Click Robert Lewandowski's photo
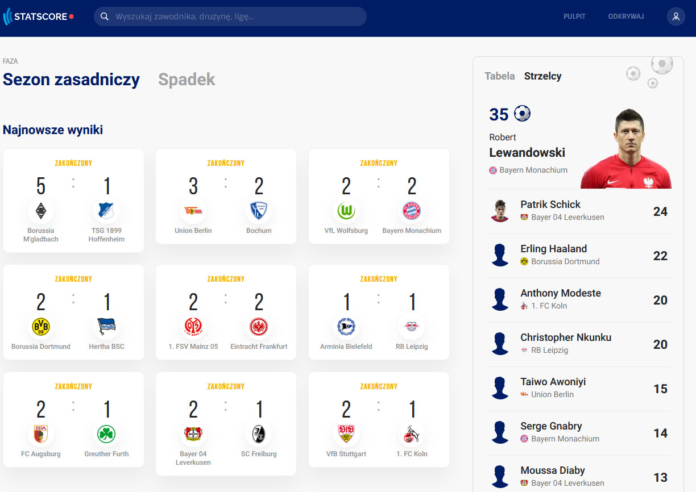 pyautogui.click(x=627, y=149)
